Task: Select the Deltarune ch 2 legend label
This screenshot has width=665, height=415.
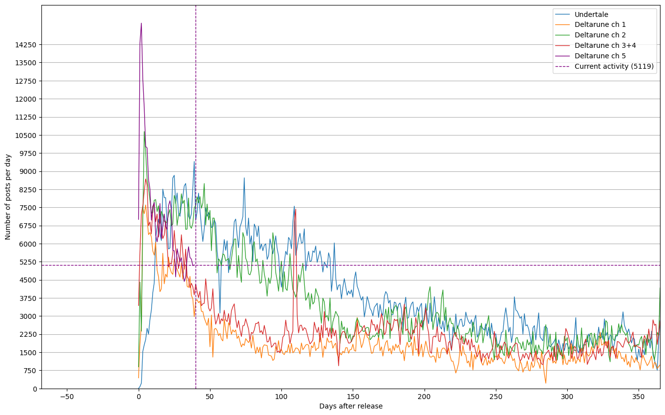Action: point(600,35)
